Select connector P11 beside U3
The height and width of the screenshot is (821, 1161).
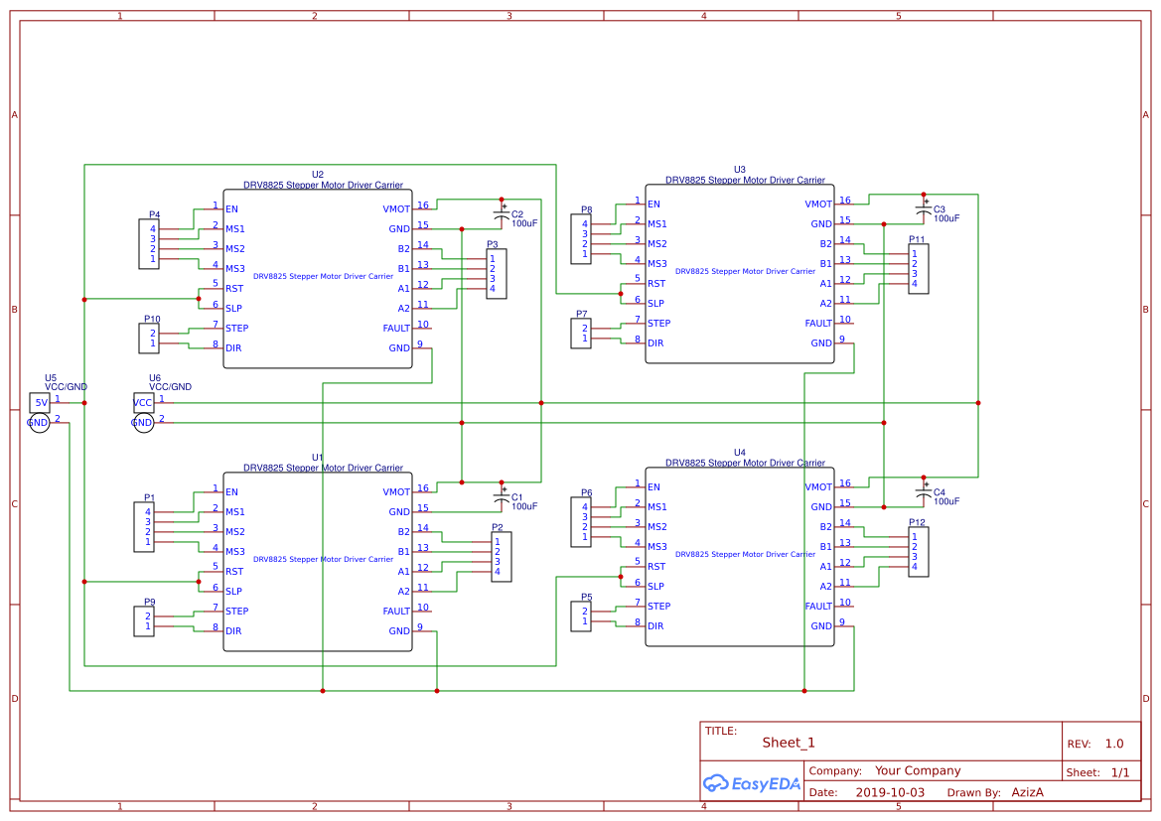(917, 268)
